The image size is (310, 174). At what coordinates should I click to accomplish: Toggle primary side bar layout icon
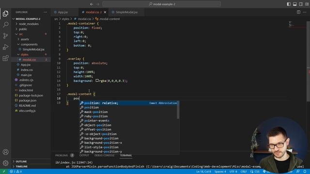tap(289, 4)
